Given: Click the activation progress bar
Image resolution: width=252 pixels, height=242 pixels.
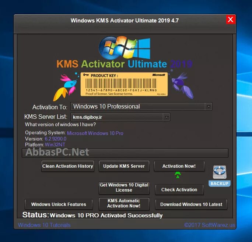Looking at the screenshot, I should (x=125, y=153).
